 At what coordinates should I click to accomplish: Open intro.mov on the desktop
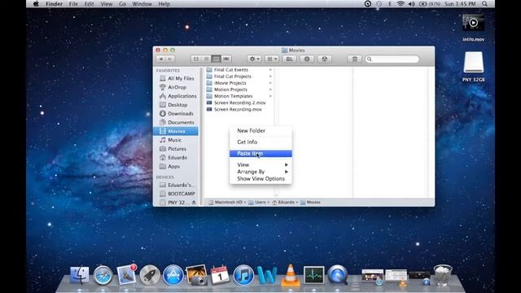(473, 28)
